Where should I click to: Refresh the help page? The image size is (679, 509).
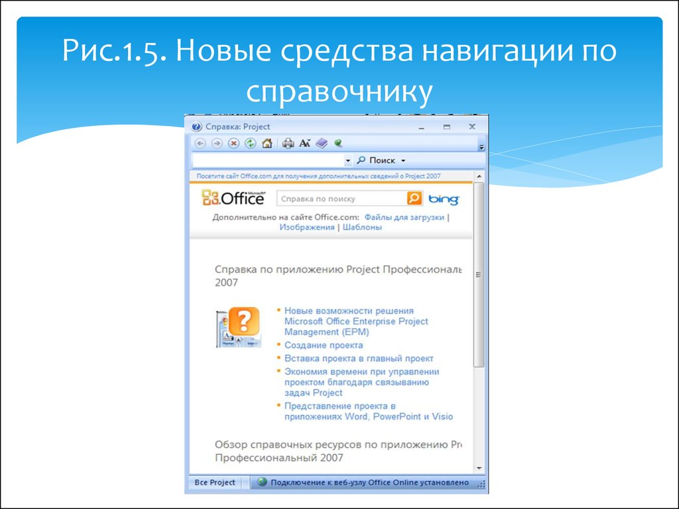pyautogui.click(x=250, y=143)
